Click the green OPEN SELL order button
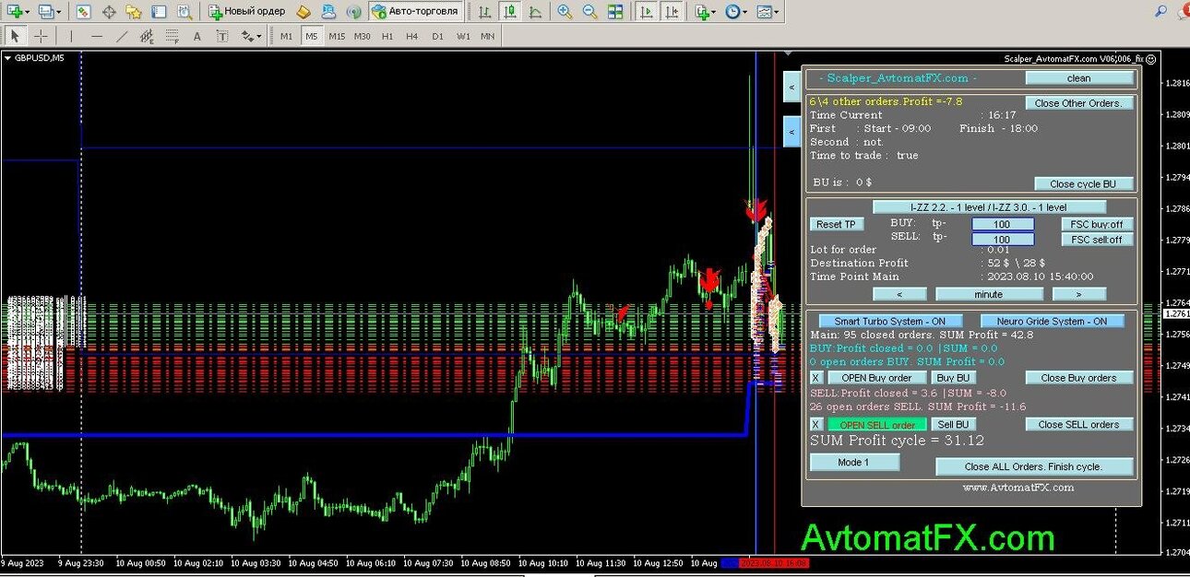The width and height of the screenshot is (1190, 577). tap(877, 424)
